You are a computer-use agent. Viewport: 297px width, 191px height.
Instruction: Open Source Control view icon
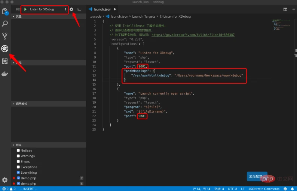tap(5, 36)
